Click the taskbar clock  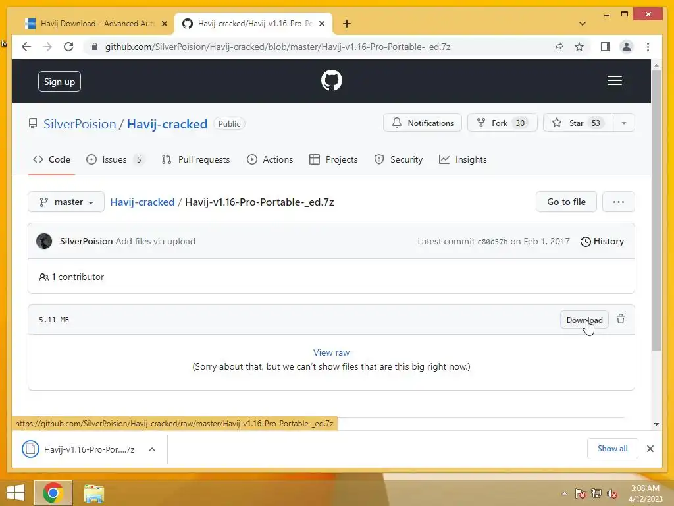645,493
